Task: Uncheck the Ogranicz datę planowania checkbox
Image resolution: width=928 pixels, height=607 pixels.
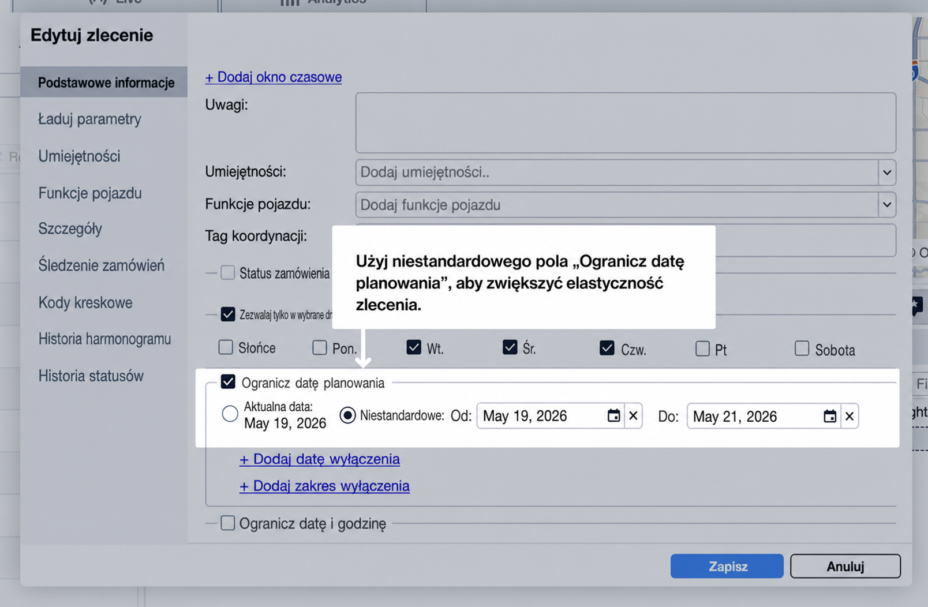Action: (x=228, y=382)
